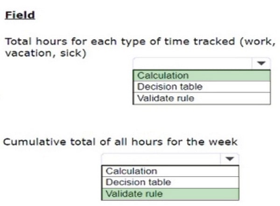The image size is (280, 206).
Task: Click the green highlighted row in lower list
Action: point(170,194)
